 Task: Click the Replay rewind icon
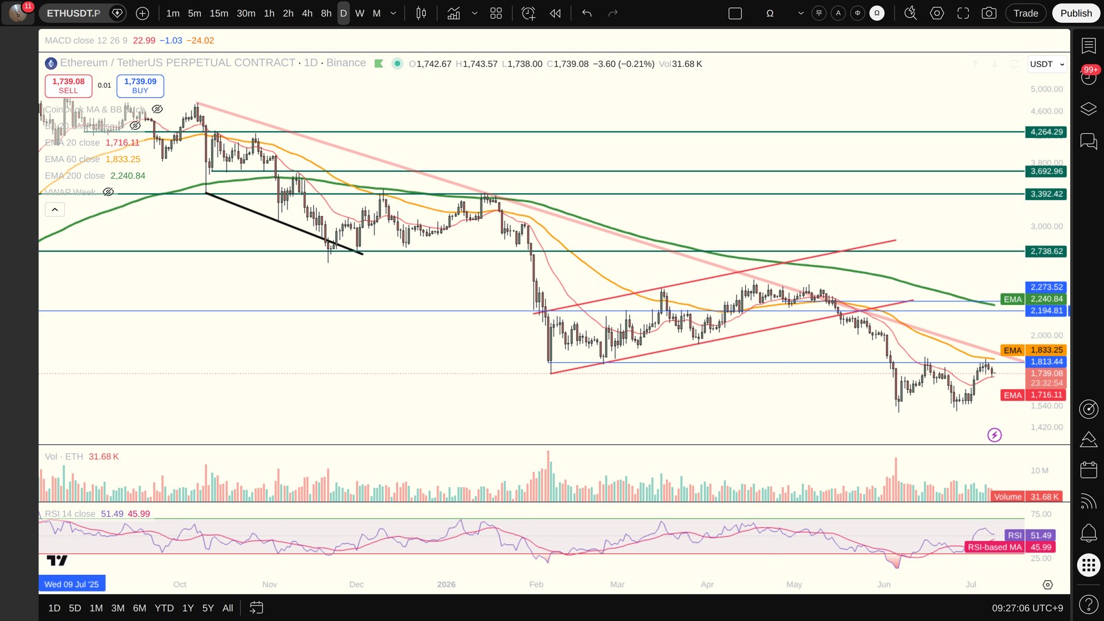[x=555, y=13]
